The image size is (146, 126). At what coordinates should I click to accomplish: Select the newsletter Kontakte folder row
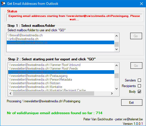pos(61,87)
